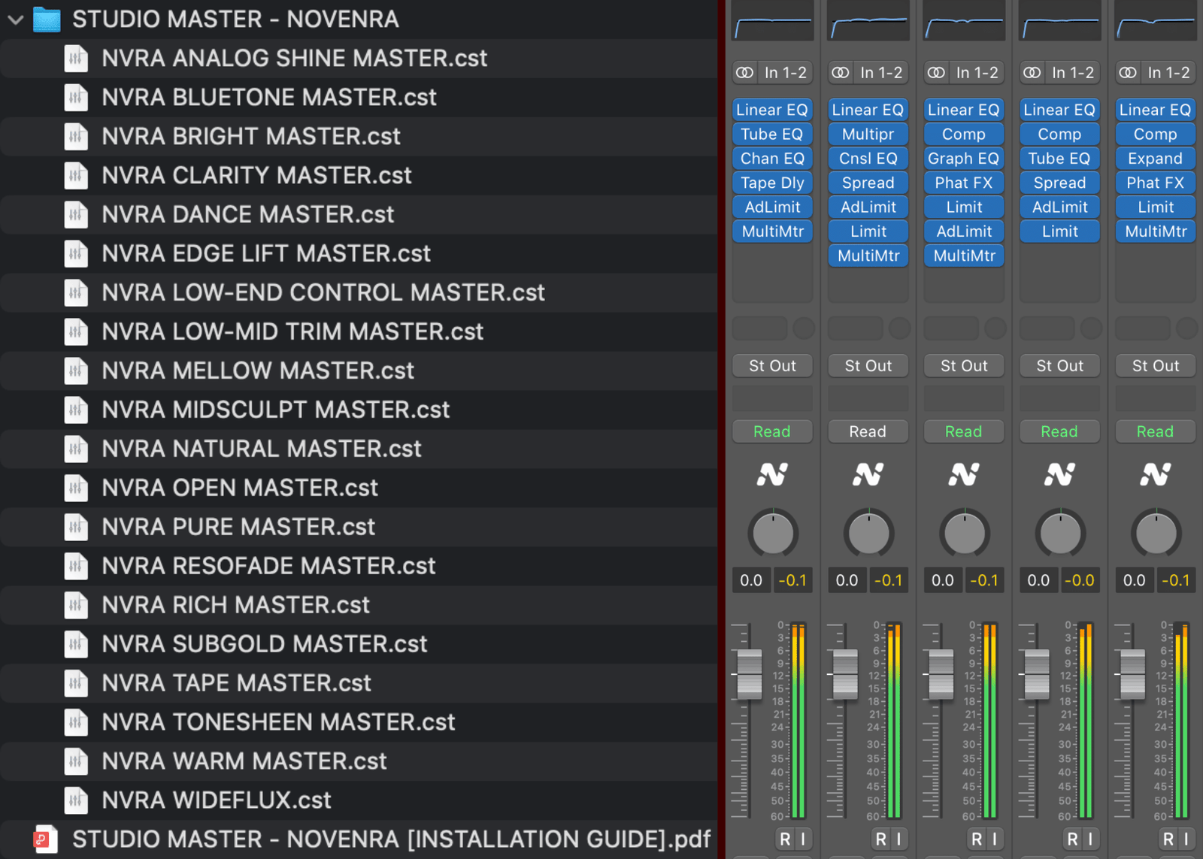The width and height of the screenshot is (1203, 859).
Task: Open the Graph EQ plugin on third channel strip
Action: [x=963, y=158]
